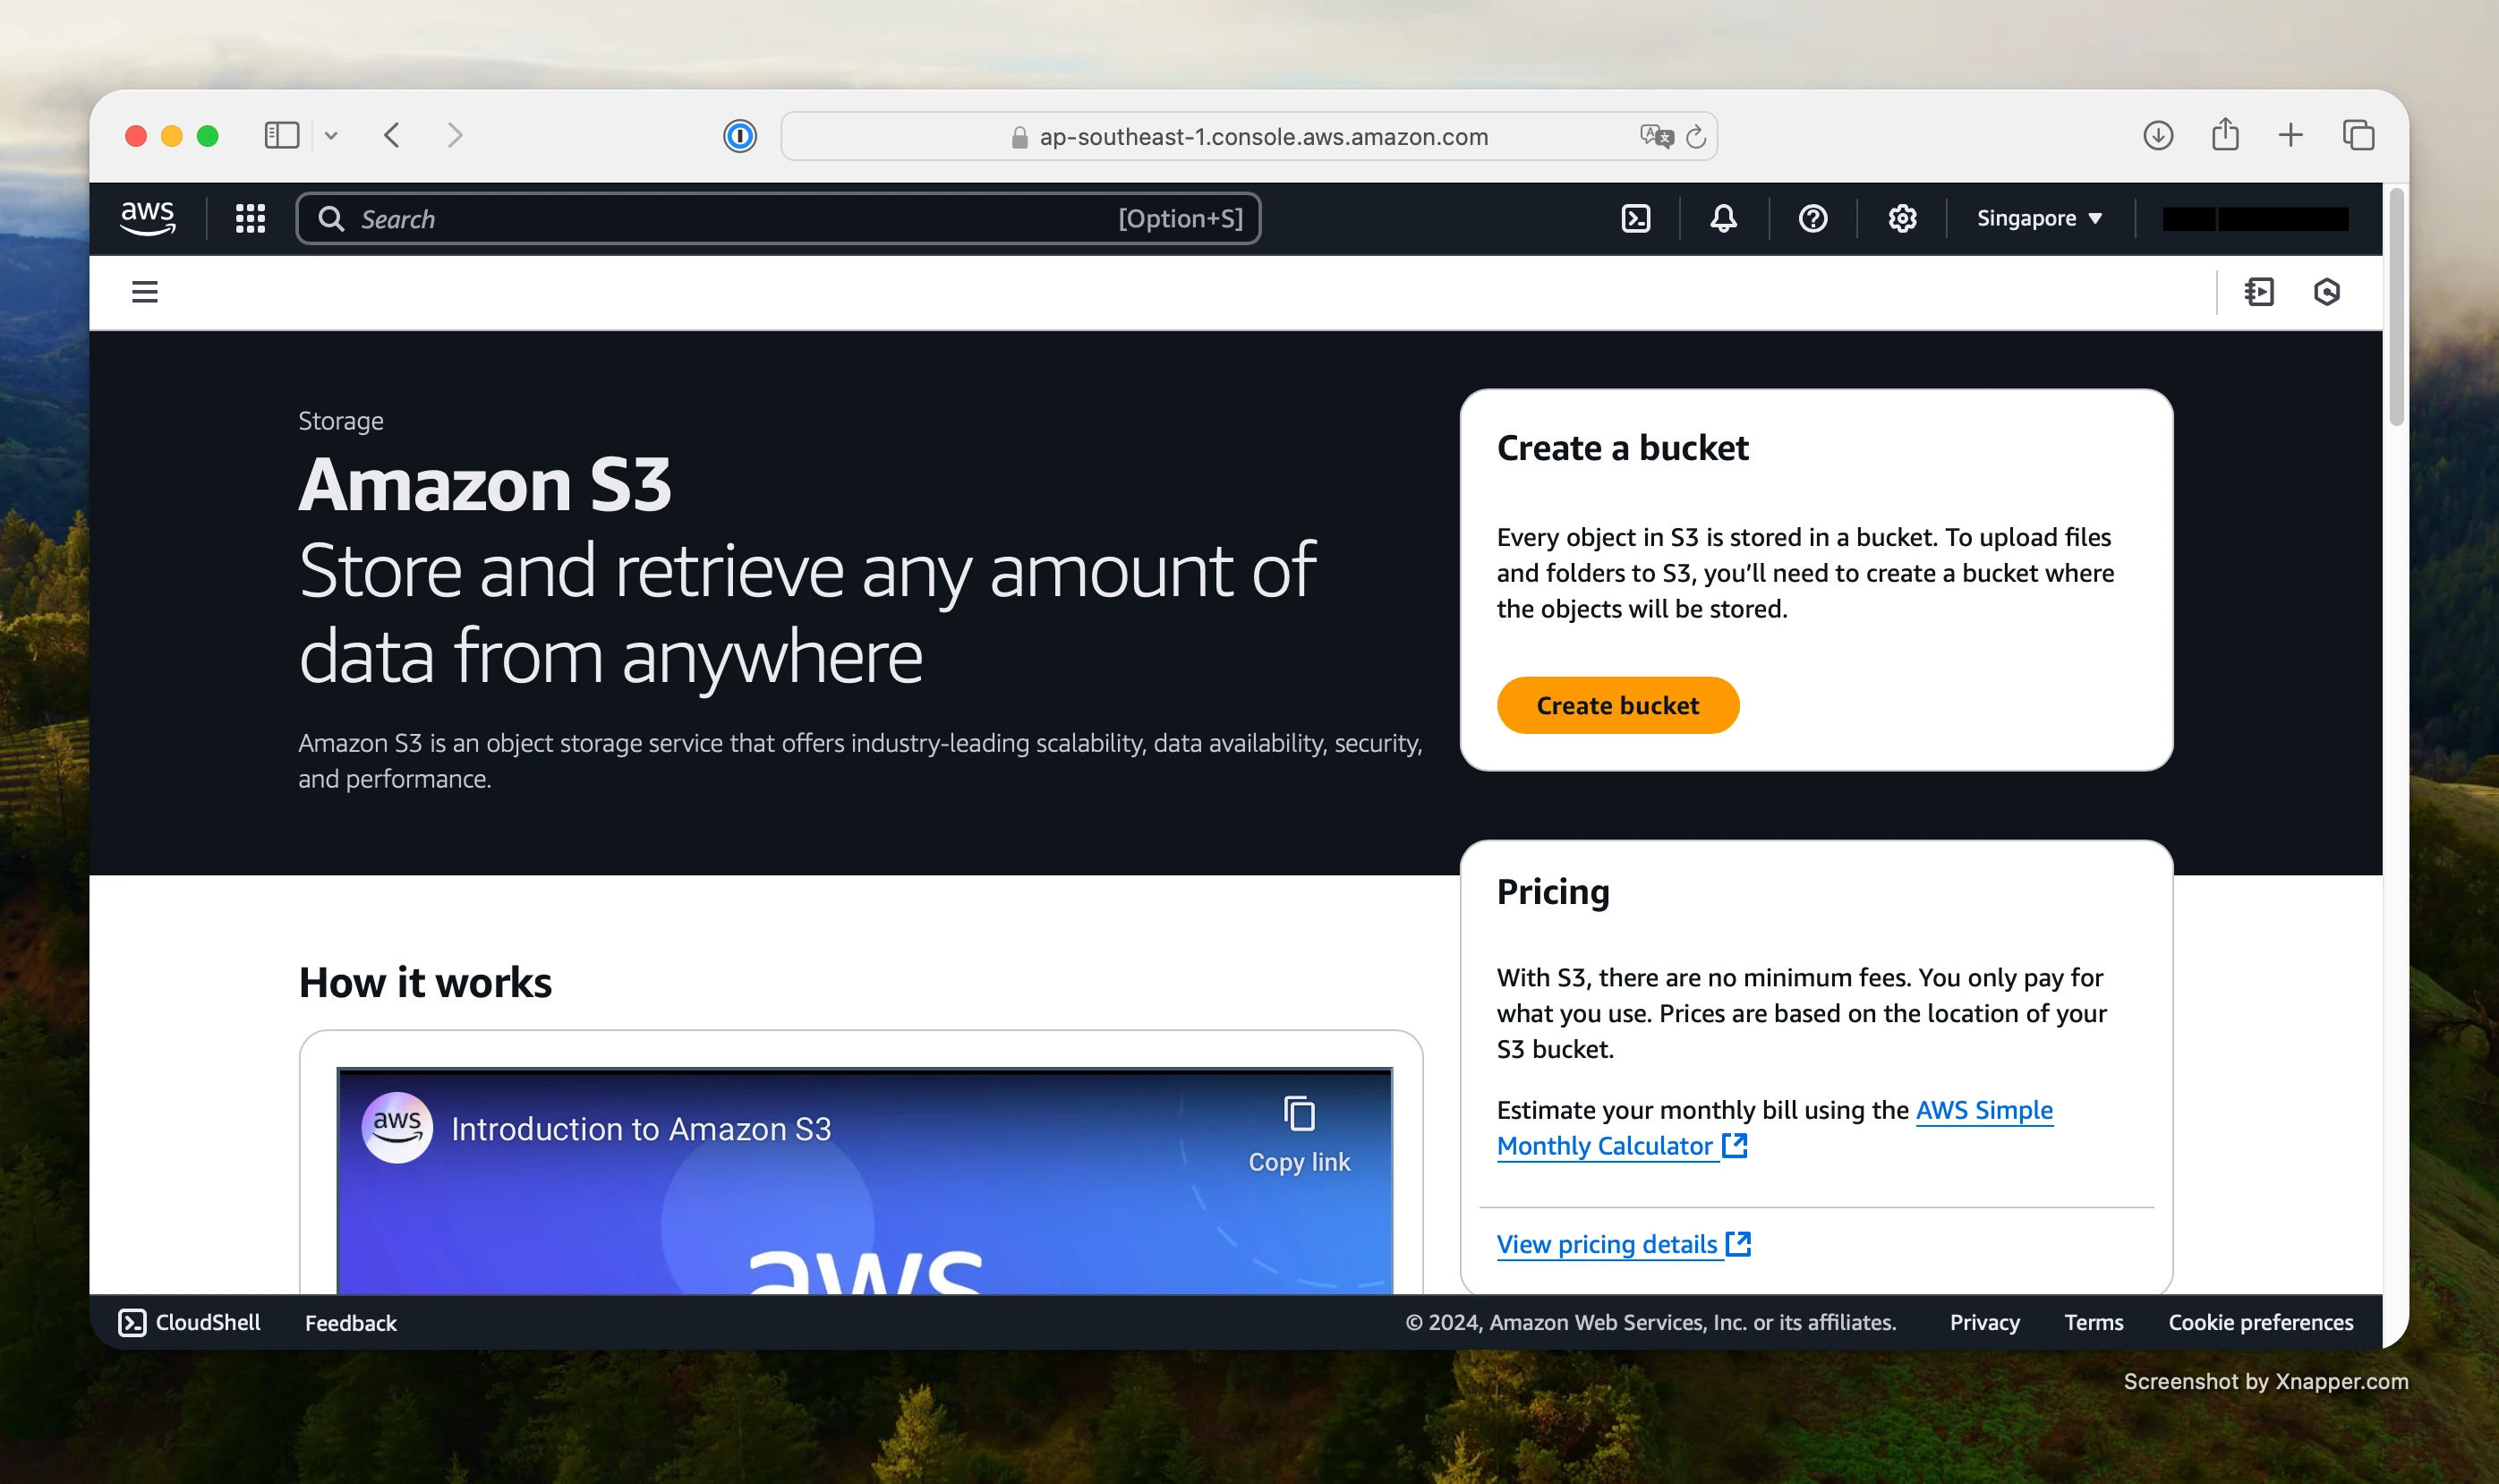Open the redacted account menu

2255,219
